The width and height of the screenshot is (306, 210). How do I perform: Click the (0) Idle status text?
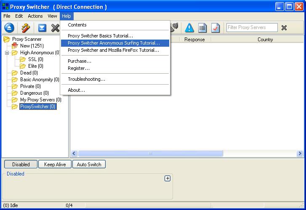pos(11,205)
